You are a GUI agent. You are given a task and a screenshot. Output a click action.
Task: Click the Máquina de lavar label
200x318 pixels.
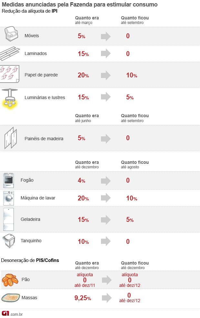pos(38,198)
